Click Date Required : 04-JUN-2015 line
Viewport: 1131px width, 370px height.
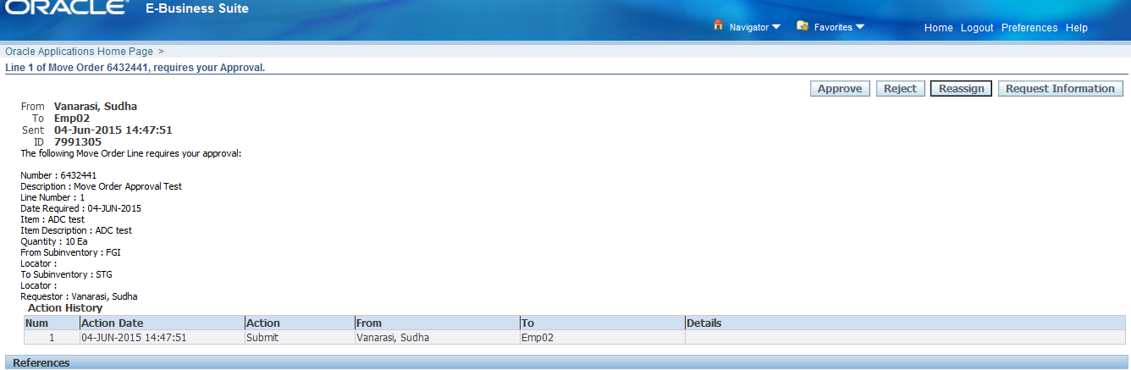click(x=81, y=208)
